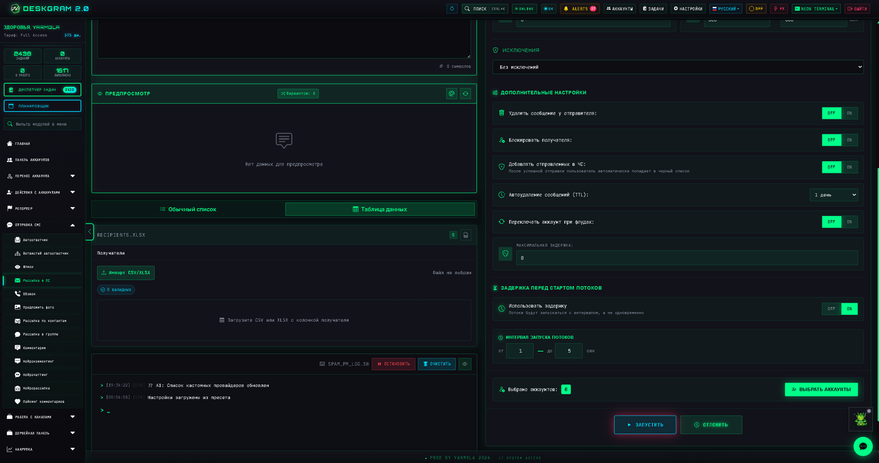Click the Максимальная задержка input field

[687, 258]
